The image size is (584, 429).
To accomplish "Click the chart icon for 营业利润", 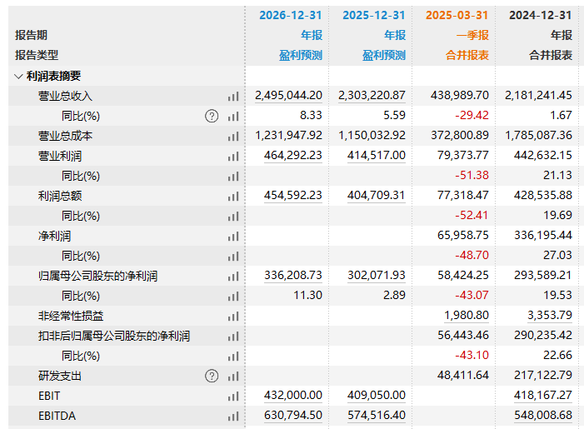I will (x=233, y=157).
